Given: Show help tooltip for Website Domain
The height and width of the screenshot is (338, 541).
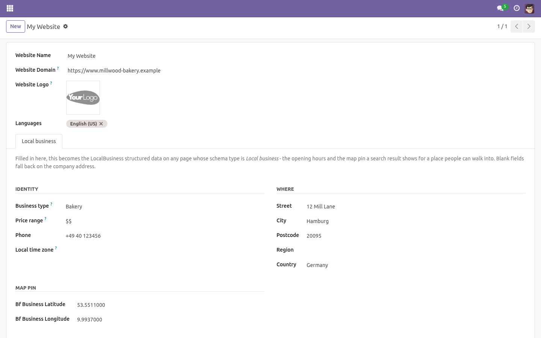Looking at the screenshot, I should [58, 68].
